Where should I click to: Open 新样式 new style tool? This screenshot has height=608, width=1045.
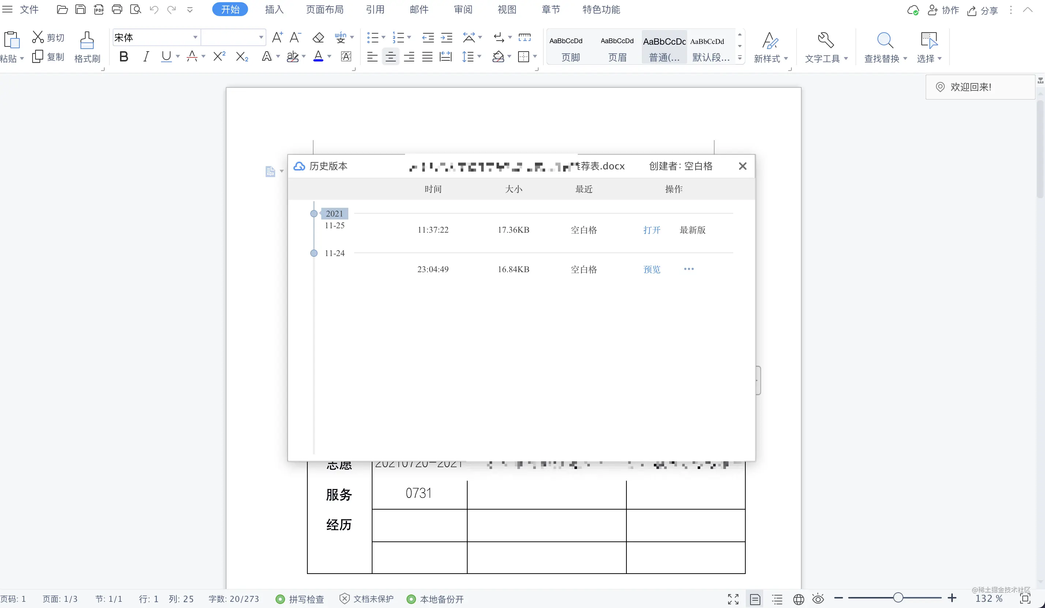pos(771,47)
